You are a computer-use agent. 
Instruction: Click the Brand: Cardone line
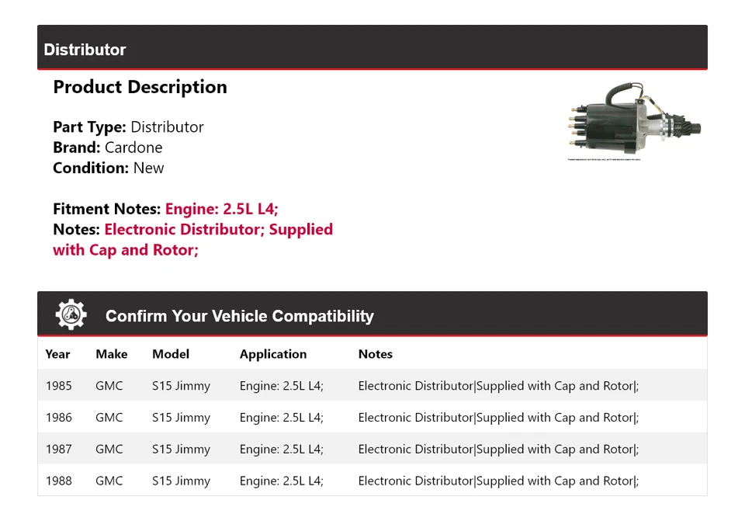[x=108, y=148]
